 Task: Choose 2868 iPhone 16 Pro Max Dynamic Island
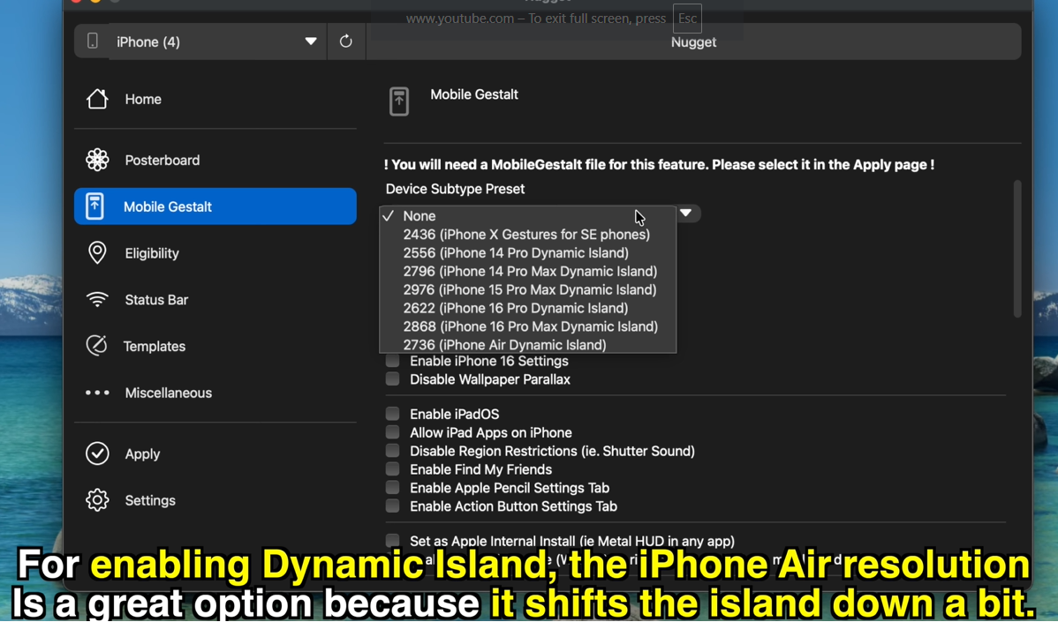tap(527, 326)
